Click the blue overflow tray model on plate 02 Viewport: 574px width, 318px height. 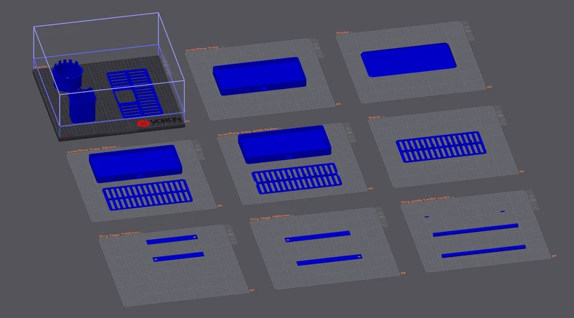[x=259, y=76]
